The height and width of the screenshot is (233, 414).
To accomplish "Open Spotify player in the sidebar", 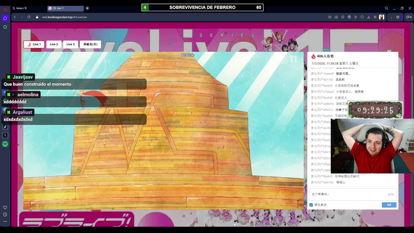I will 5,144.
